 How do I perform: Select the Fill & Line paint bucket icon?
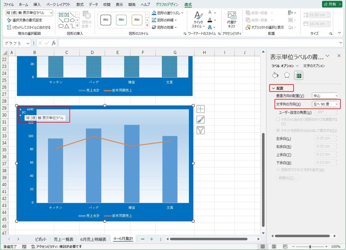(275, 75)
